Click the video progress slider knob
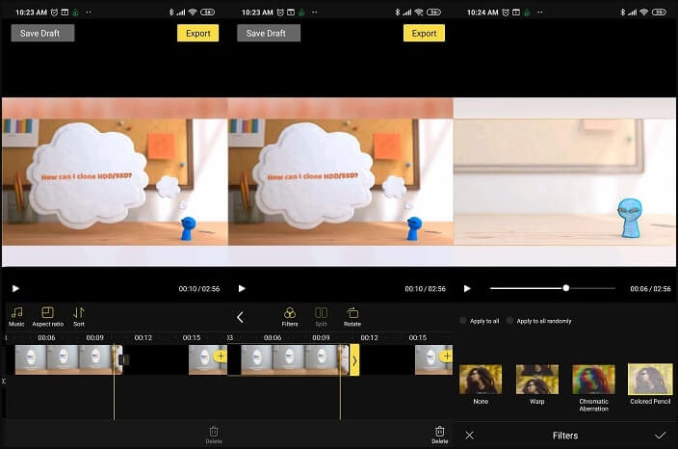This screenshot has width=678, height=449. pos(565,288)
